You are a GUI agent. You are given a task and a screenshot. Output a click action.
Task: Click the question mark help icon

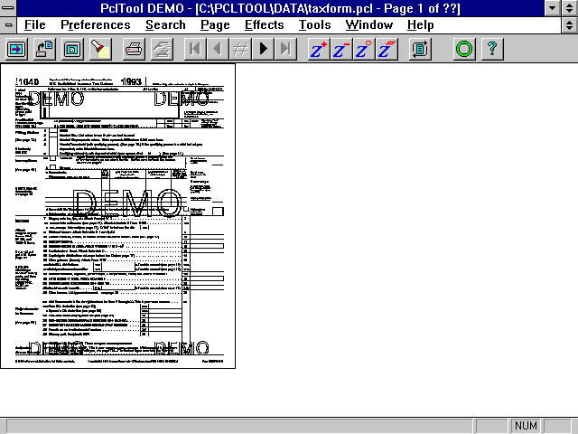491,49
